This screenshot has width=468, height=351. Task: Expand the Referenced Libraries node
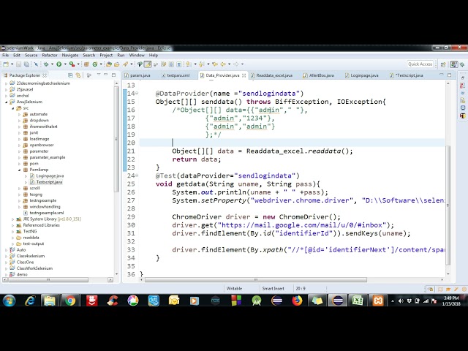pos(13,225)
